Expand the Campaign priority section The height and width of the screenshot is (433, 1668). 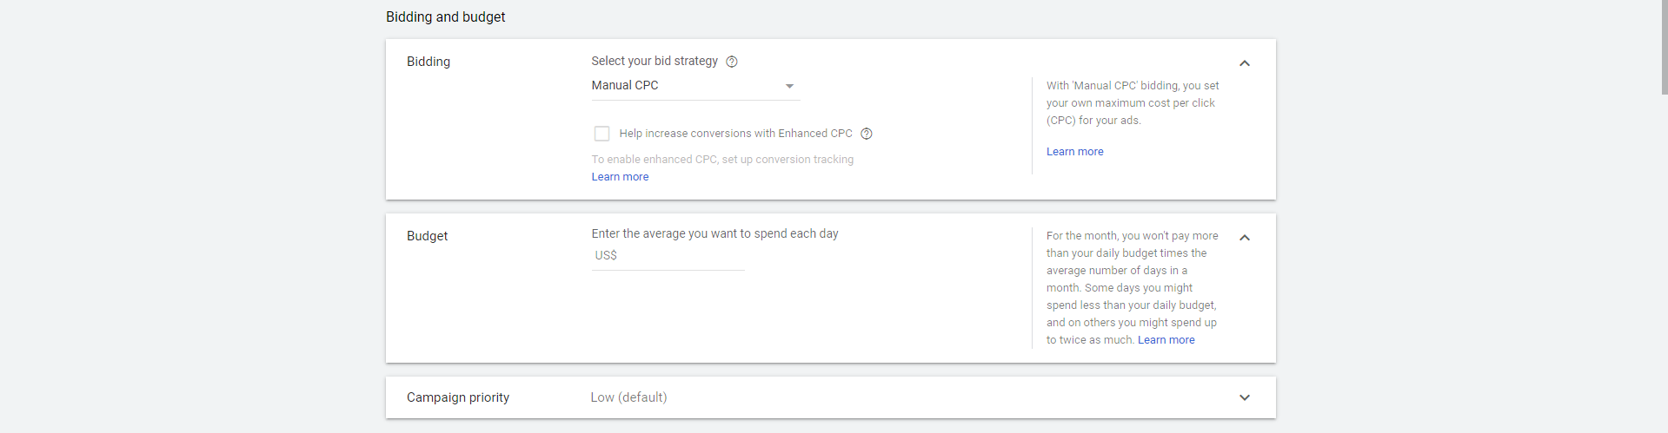point(1245,397)
